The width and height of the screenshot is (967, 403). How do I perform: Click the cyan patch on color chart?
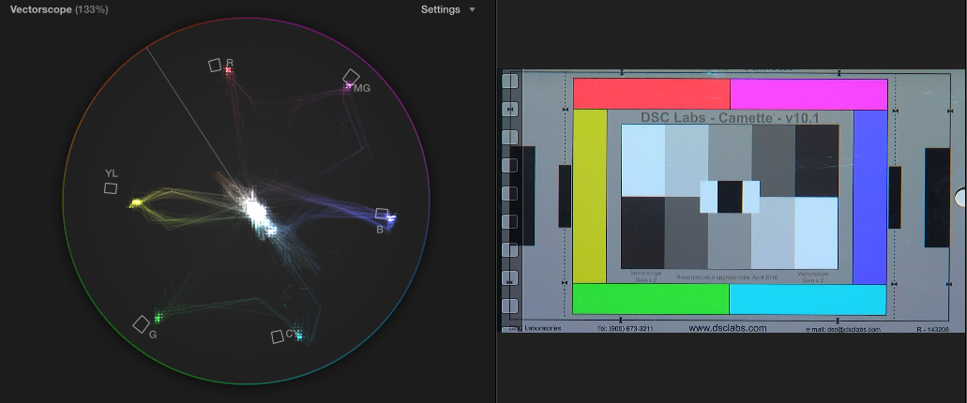click(x=808, y=299)
